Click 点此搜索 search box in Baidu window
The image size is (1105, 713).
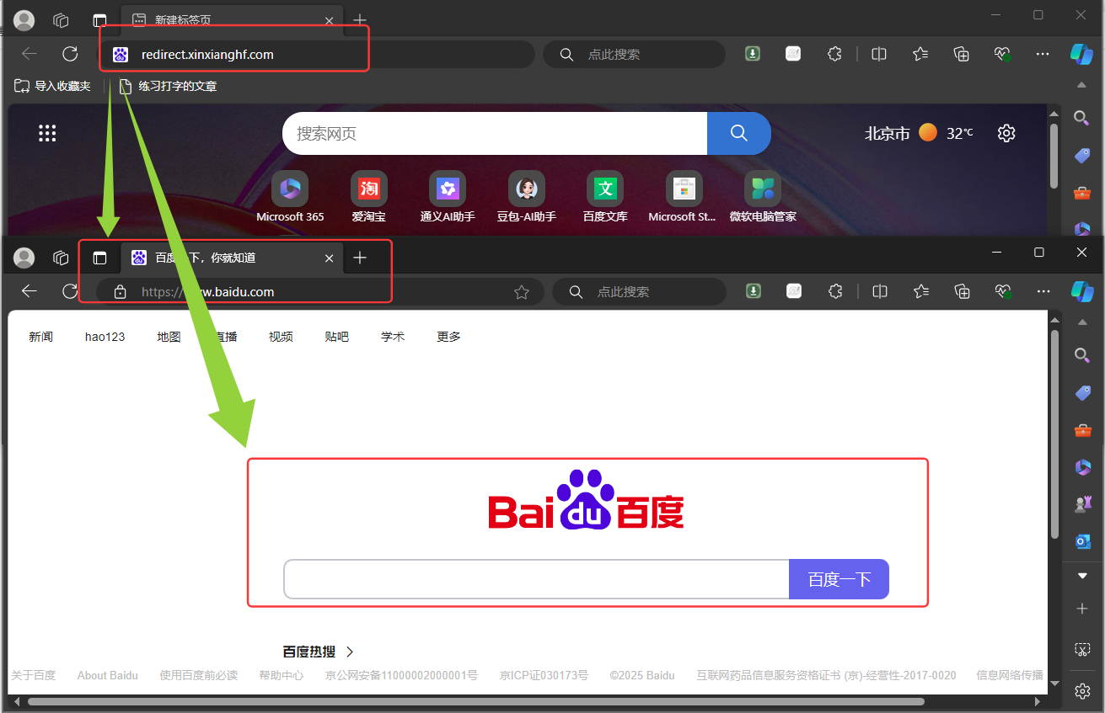tap(639, 292)
